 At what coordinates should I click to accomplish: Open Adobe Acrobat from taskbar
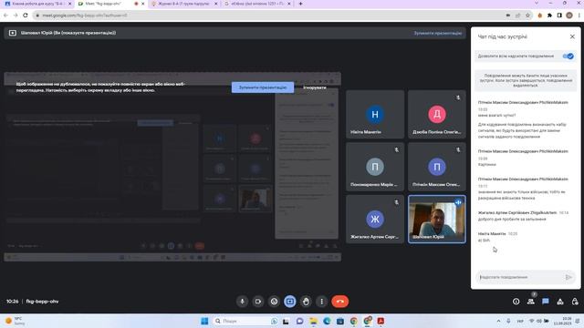(381, 321)
